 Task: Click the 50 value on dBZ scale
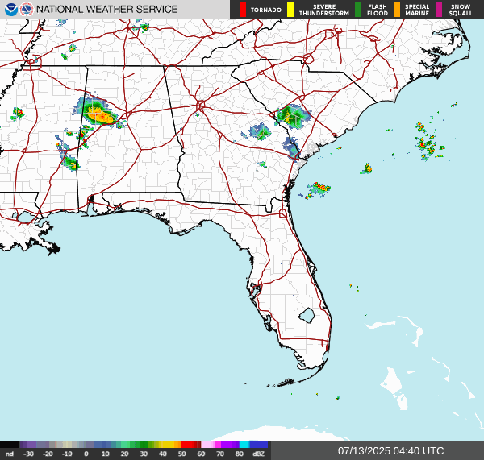tap(181, 454)
